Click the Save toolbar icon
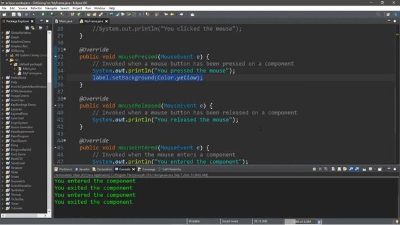Viewport: 400px width, 225px height. tap(14, 14)
